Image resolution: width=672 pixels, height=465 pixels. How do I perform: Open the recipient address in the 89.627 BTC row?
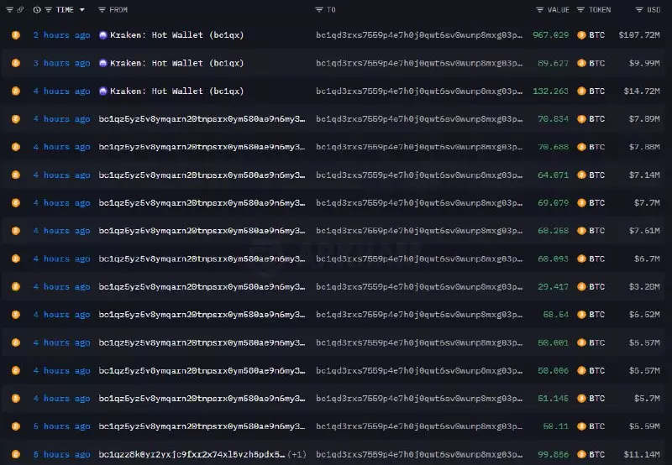tap(417, 63)
